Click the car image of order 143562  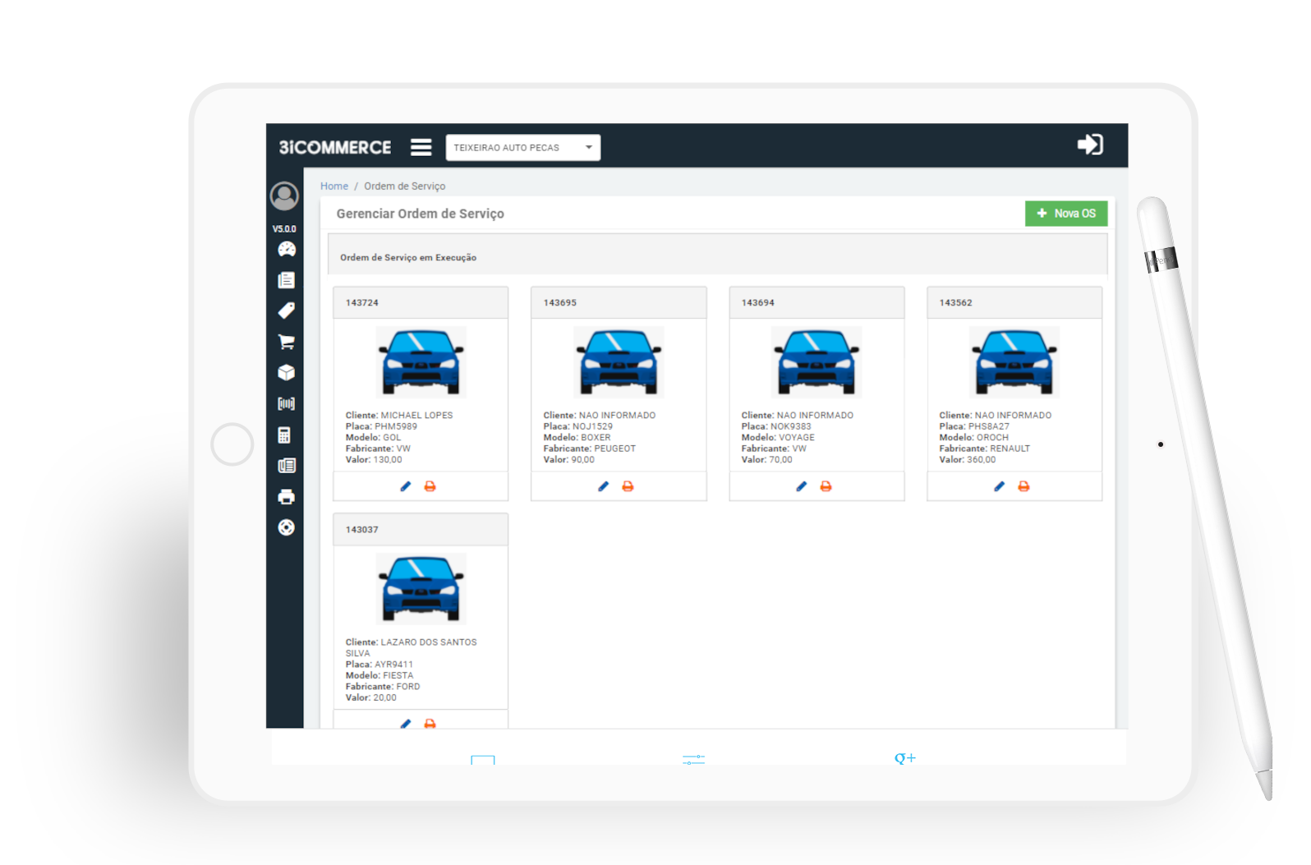point(1014,362)
